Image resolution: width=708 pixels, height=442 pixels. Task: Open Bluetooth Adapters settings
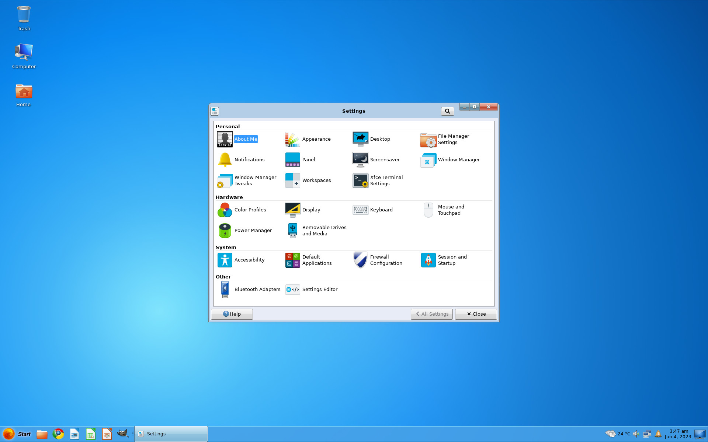pos(249,290)
